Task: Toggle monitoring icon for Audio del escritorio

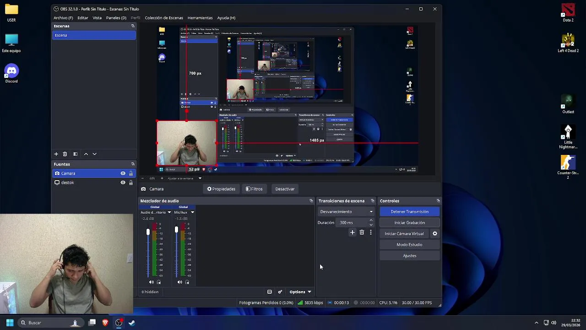Action: (x=159, y=282)
